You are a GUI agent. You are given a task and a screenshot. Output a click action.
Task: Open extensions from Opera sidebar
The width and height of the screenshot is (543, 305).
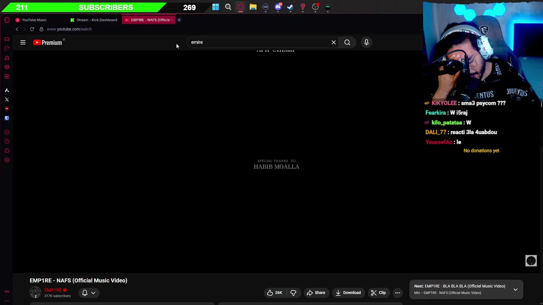[x=7, y=151]
